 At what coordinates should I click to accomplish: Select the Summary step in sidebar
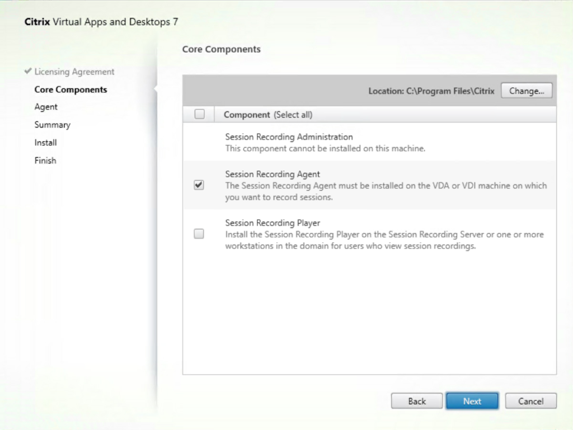pos(52,125)
